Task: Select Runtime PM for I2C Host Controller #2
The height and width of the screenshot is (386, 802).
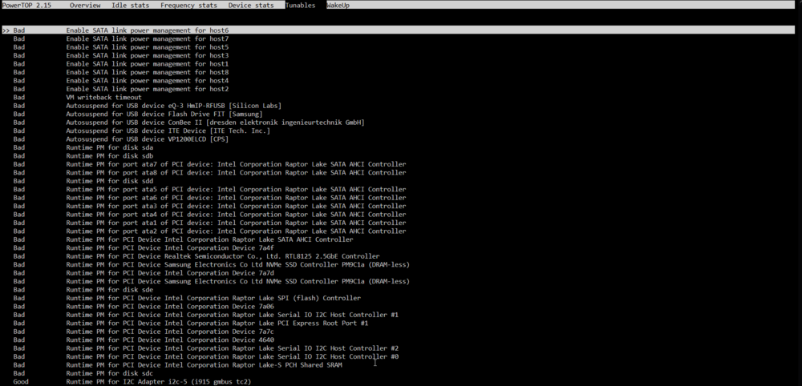Action: tap(205, 348)
